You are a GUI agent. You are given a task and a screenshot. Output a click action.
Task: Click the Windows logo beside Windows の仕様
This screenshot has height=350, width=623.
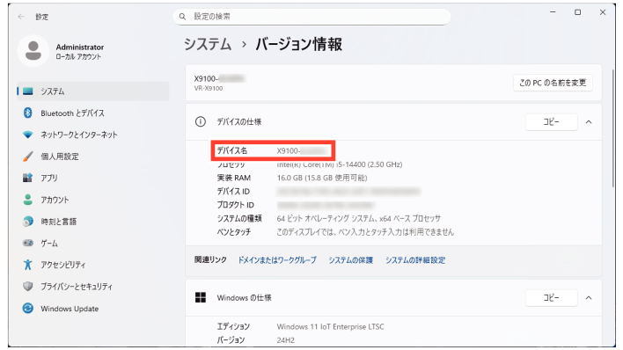coord(201,297)
